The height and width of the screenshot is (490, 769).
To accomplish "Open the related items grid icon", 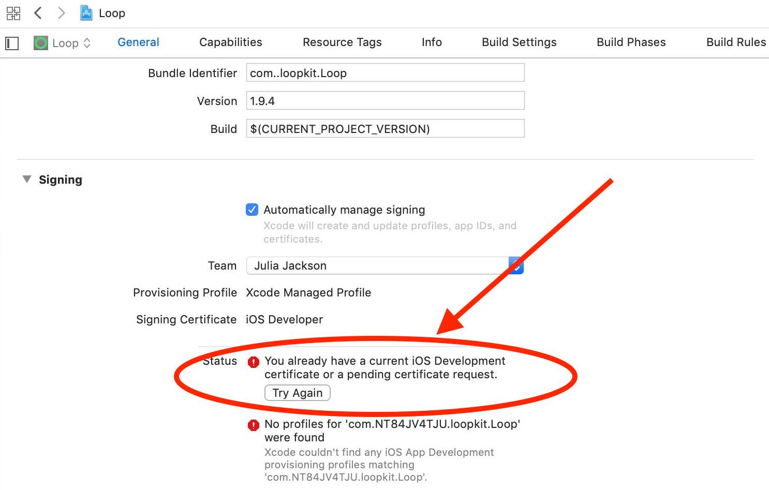I will pos(13,13).
